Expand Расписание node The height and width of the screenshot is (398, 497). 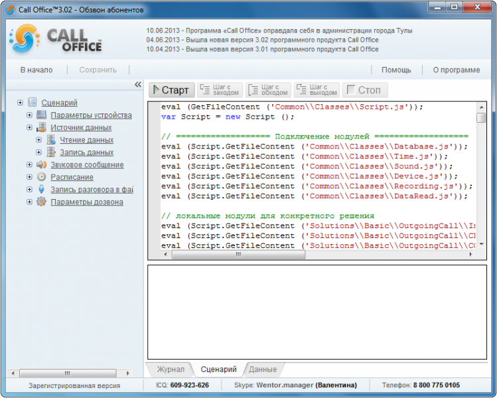(29, 177)
